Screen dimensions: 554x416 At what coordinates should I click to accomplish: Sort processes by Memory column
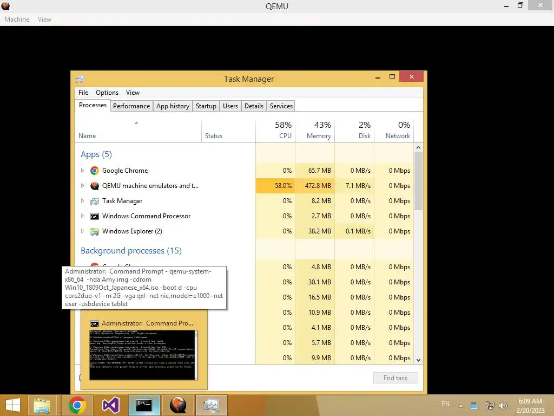(x=315, y=131)
